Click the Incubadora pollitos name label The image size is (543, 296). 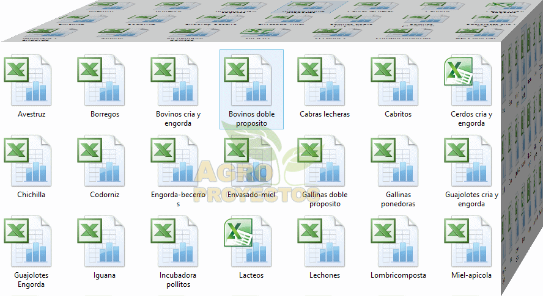(x=178, y=280)
